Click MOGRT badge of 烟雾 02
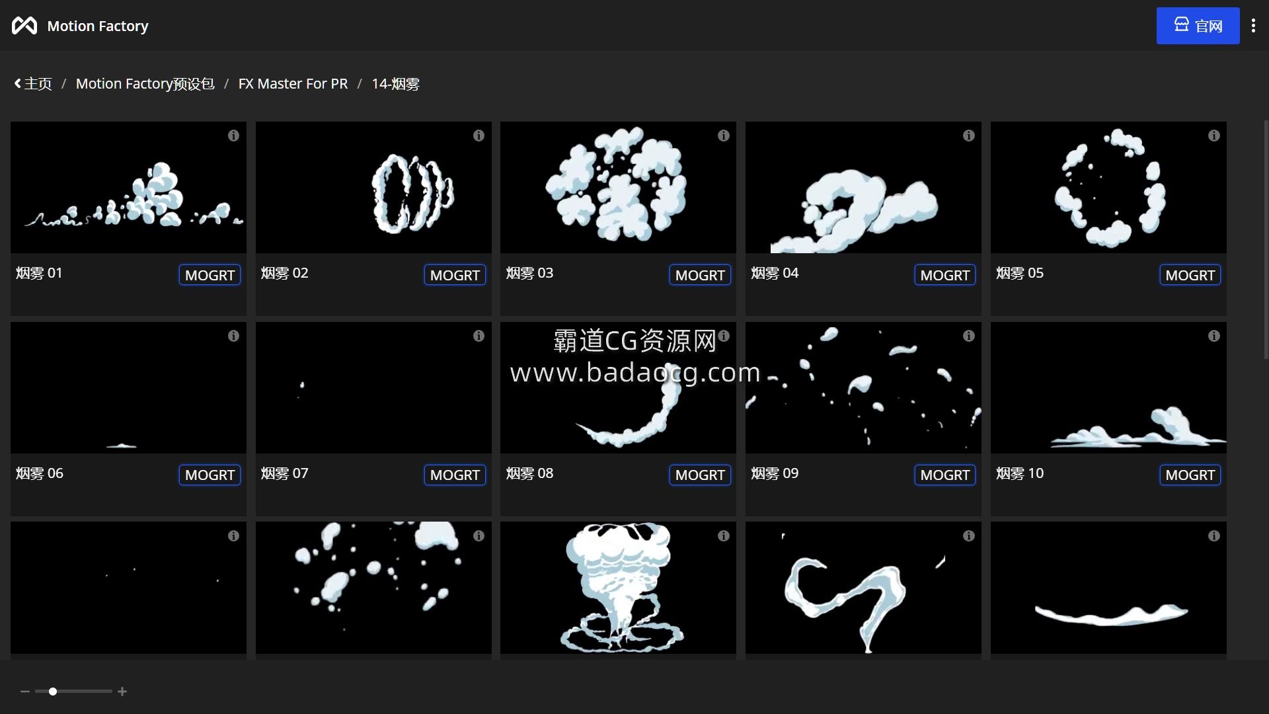Viewport: 1269px width, 714px height. [455, 275]
